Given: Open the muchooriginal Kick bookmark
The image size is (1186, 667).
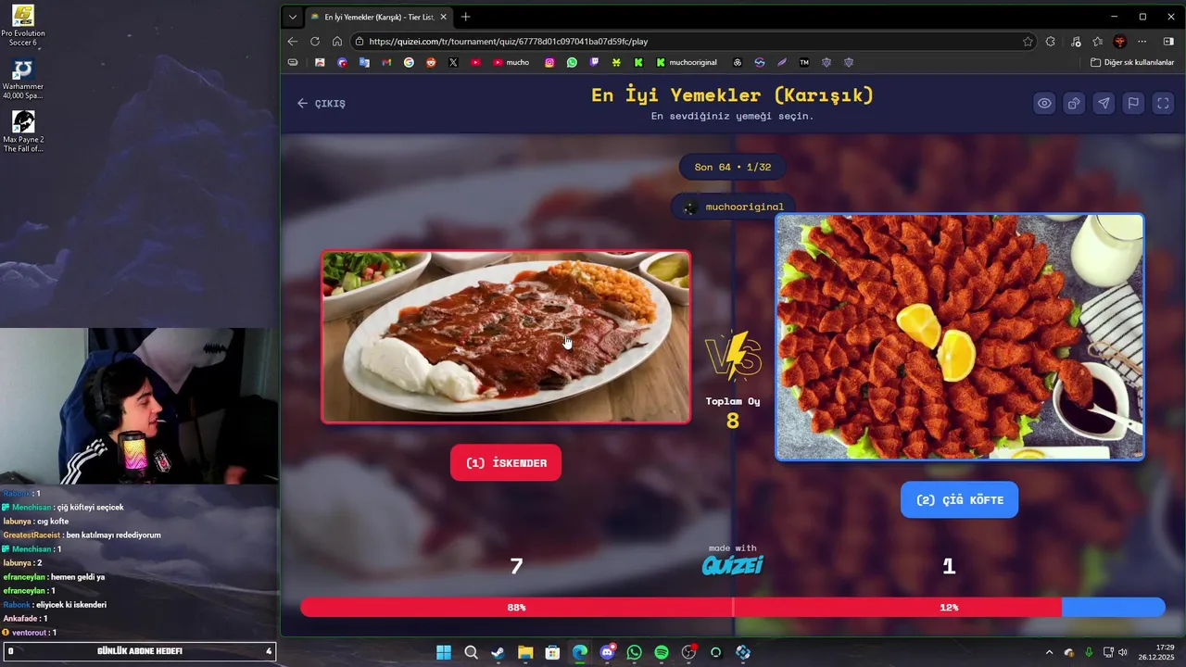Looking at the screenshot, I should point(687,63).
